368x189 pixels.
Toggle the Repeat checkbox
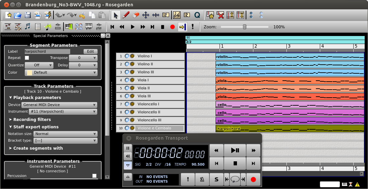coord(27,58)
